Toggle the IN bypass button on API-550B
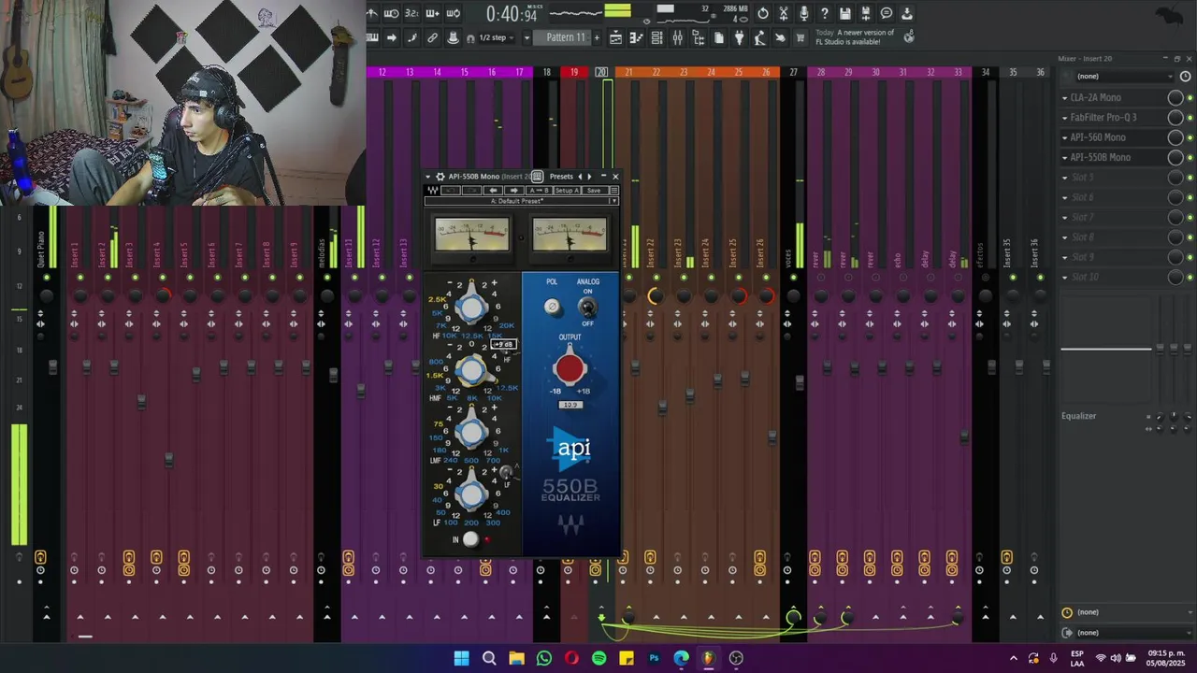Viewport: 1197px width, 673px height. 470,539
